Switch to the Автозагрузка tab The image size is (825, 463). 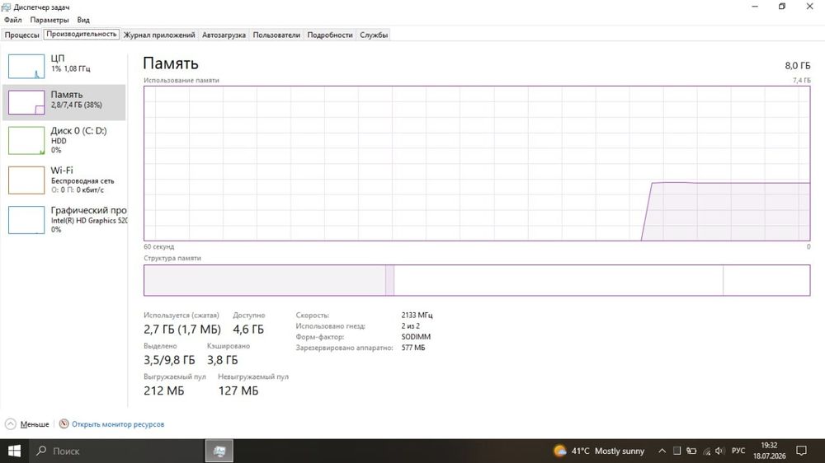coord(224,35)
